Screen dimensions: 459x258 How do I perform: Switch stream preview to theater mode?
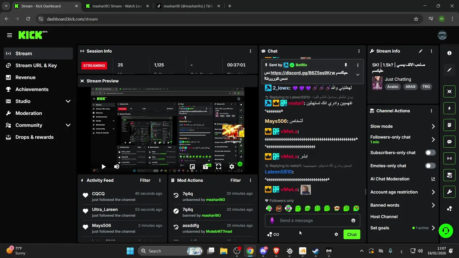click(205, 167)
